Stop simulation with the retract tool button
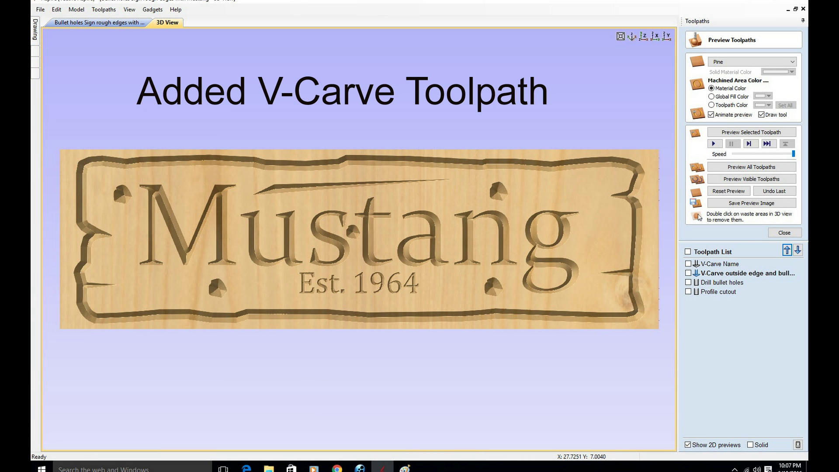 [786, 144]
